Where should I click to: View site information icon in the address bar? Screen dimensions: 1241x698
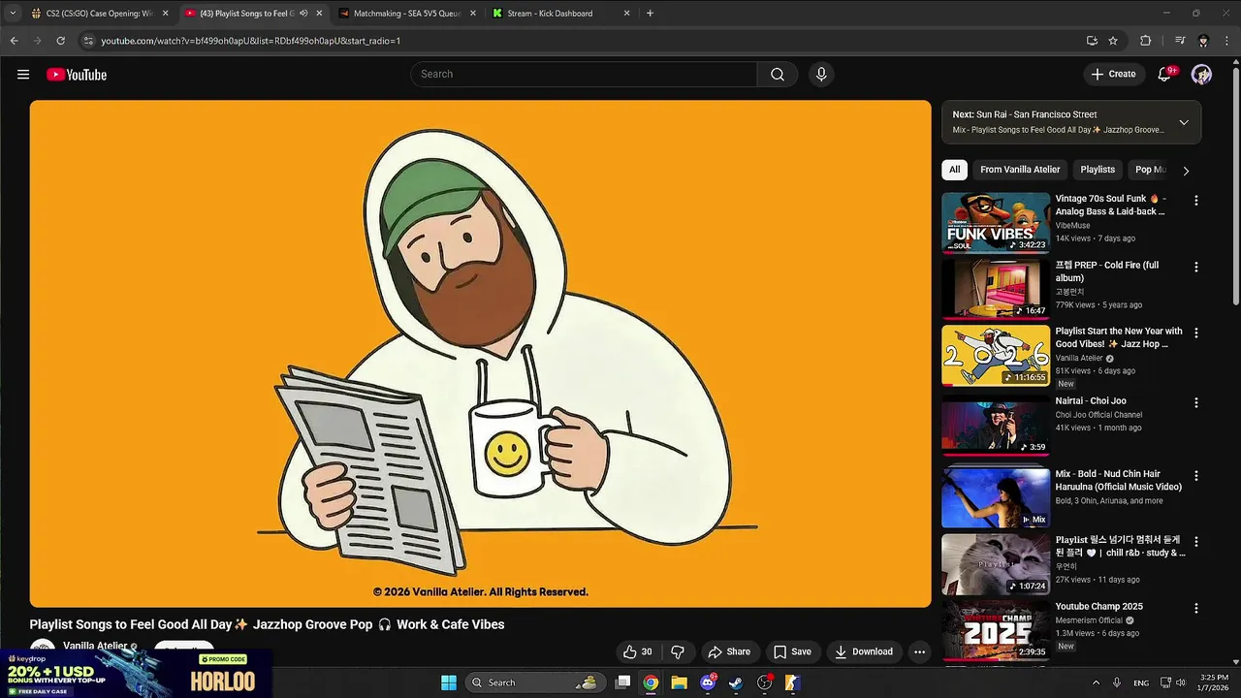pyautogui.click(x=88, y=41)
